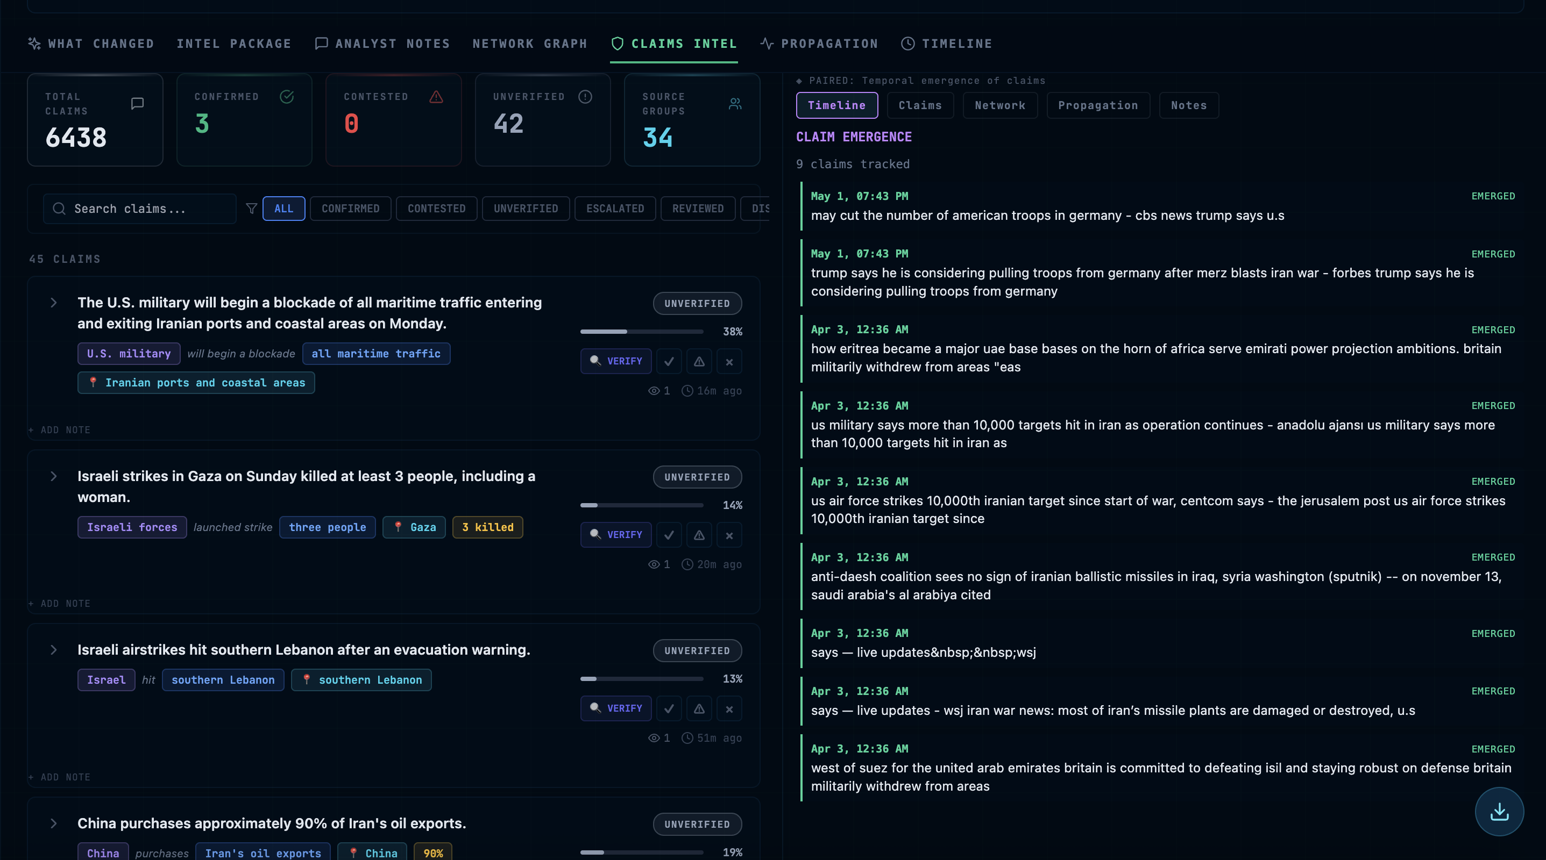
Task: Click the download button icon
Action: tap(1499, 812)
